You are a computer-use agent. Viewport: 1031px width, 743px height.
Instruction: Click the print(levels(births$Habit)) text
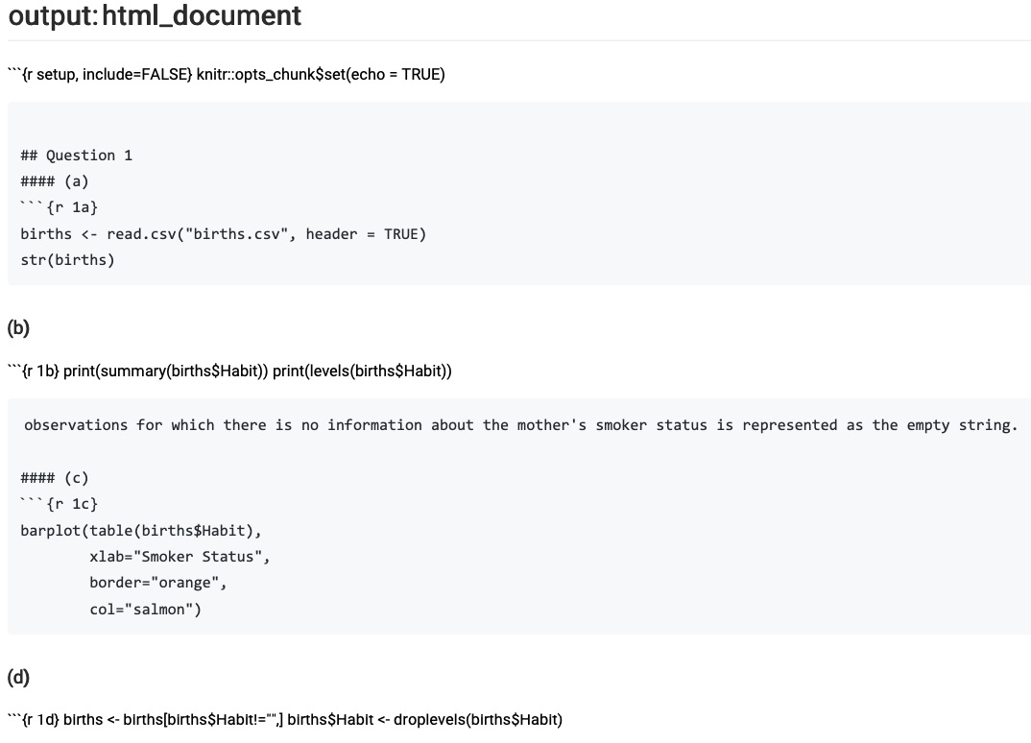click(362, 371)
